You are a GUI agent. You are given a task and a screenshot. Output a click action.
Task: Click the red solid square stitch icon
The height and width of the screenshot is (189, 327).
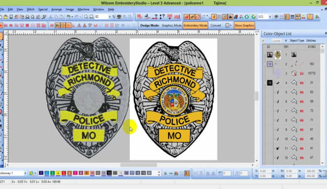[x=27, y=25]
